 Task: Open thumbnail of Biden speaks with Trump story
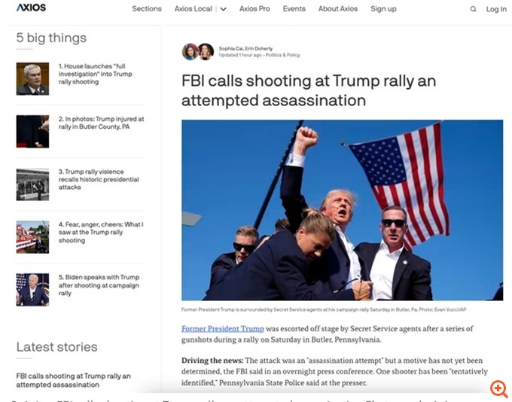pos(32,290)
